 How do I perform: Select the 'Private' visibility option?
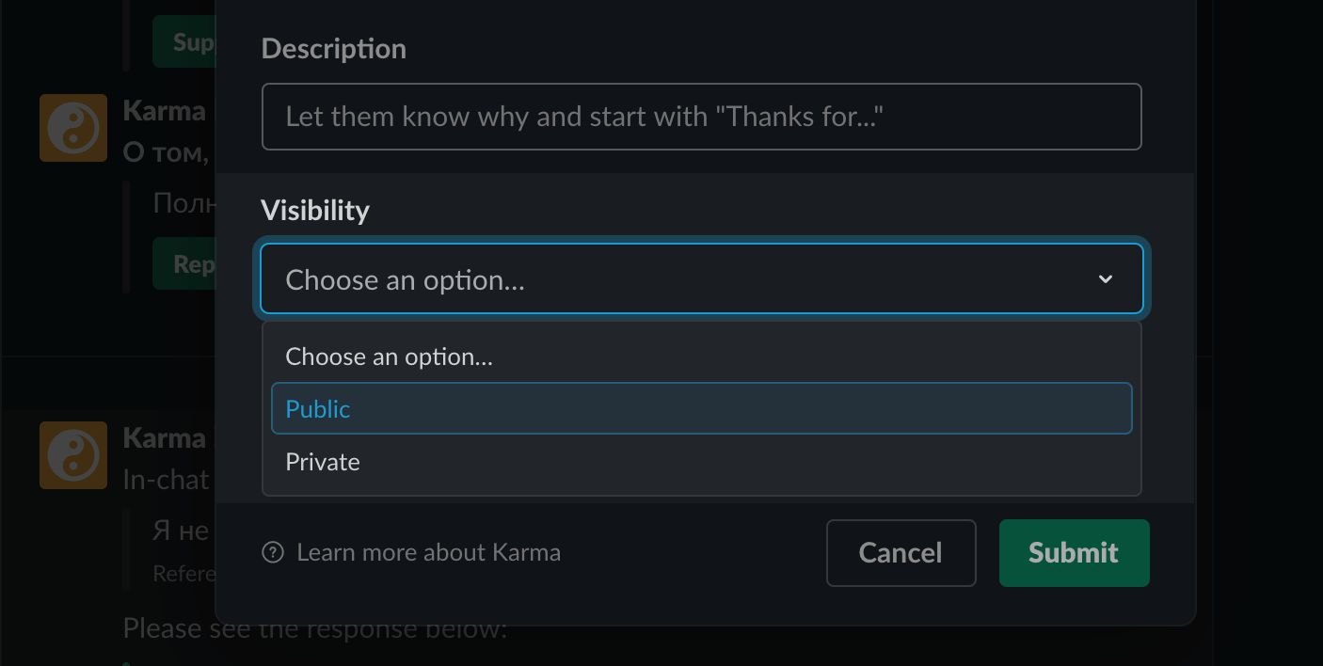(322, 462)
